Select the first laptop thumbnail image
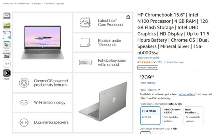This screenshot has height=134, width=213. coord(7,16)
